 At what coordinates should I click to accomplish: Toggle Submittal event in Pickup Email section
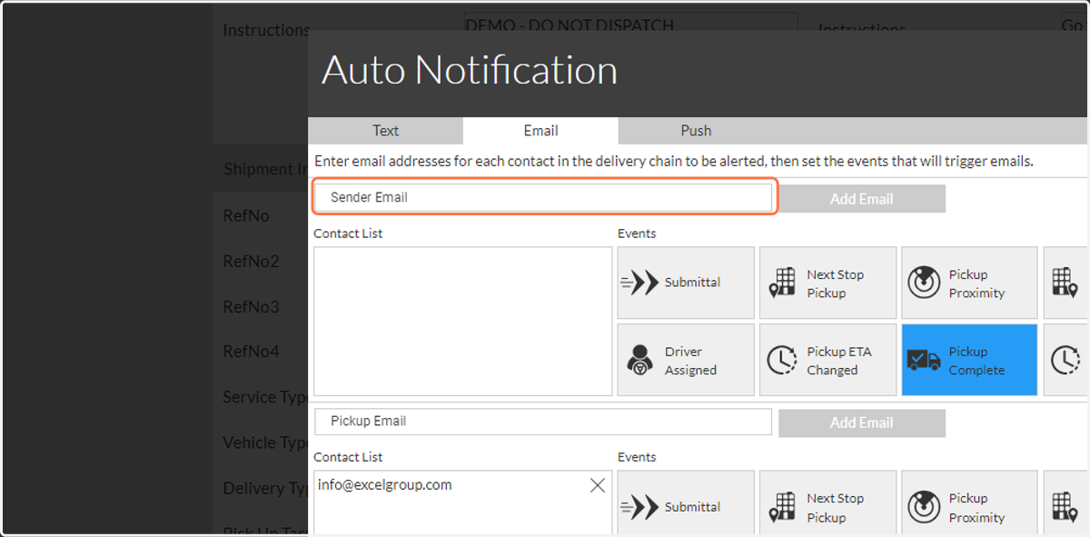pos(686,502)
